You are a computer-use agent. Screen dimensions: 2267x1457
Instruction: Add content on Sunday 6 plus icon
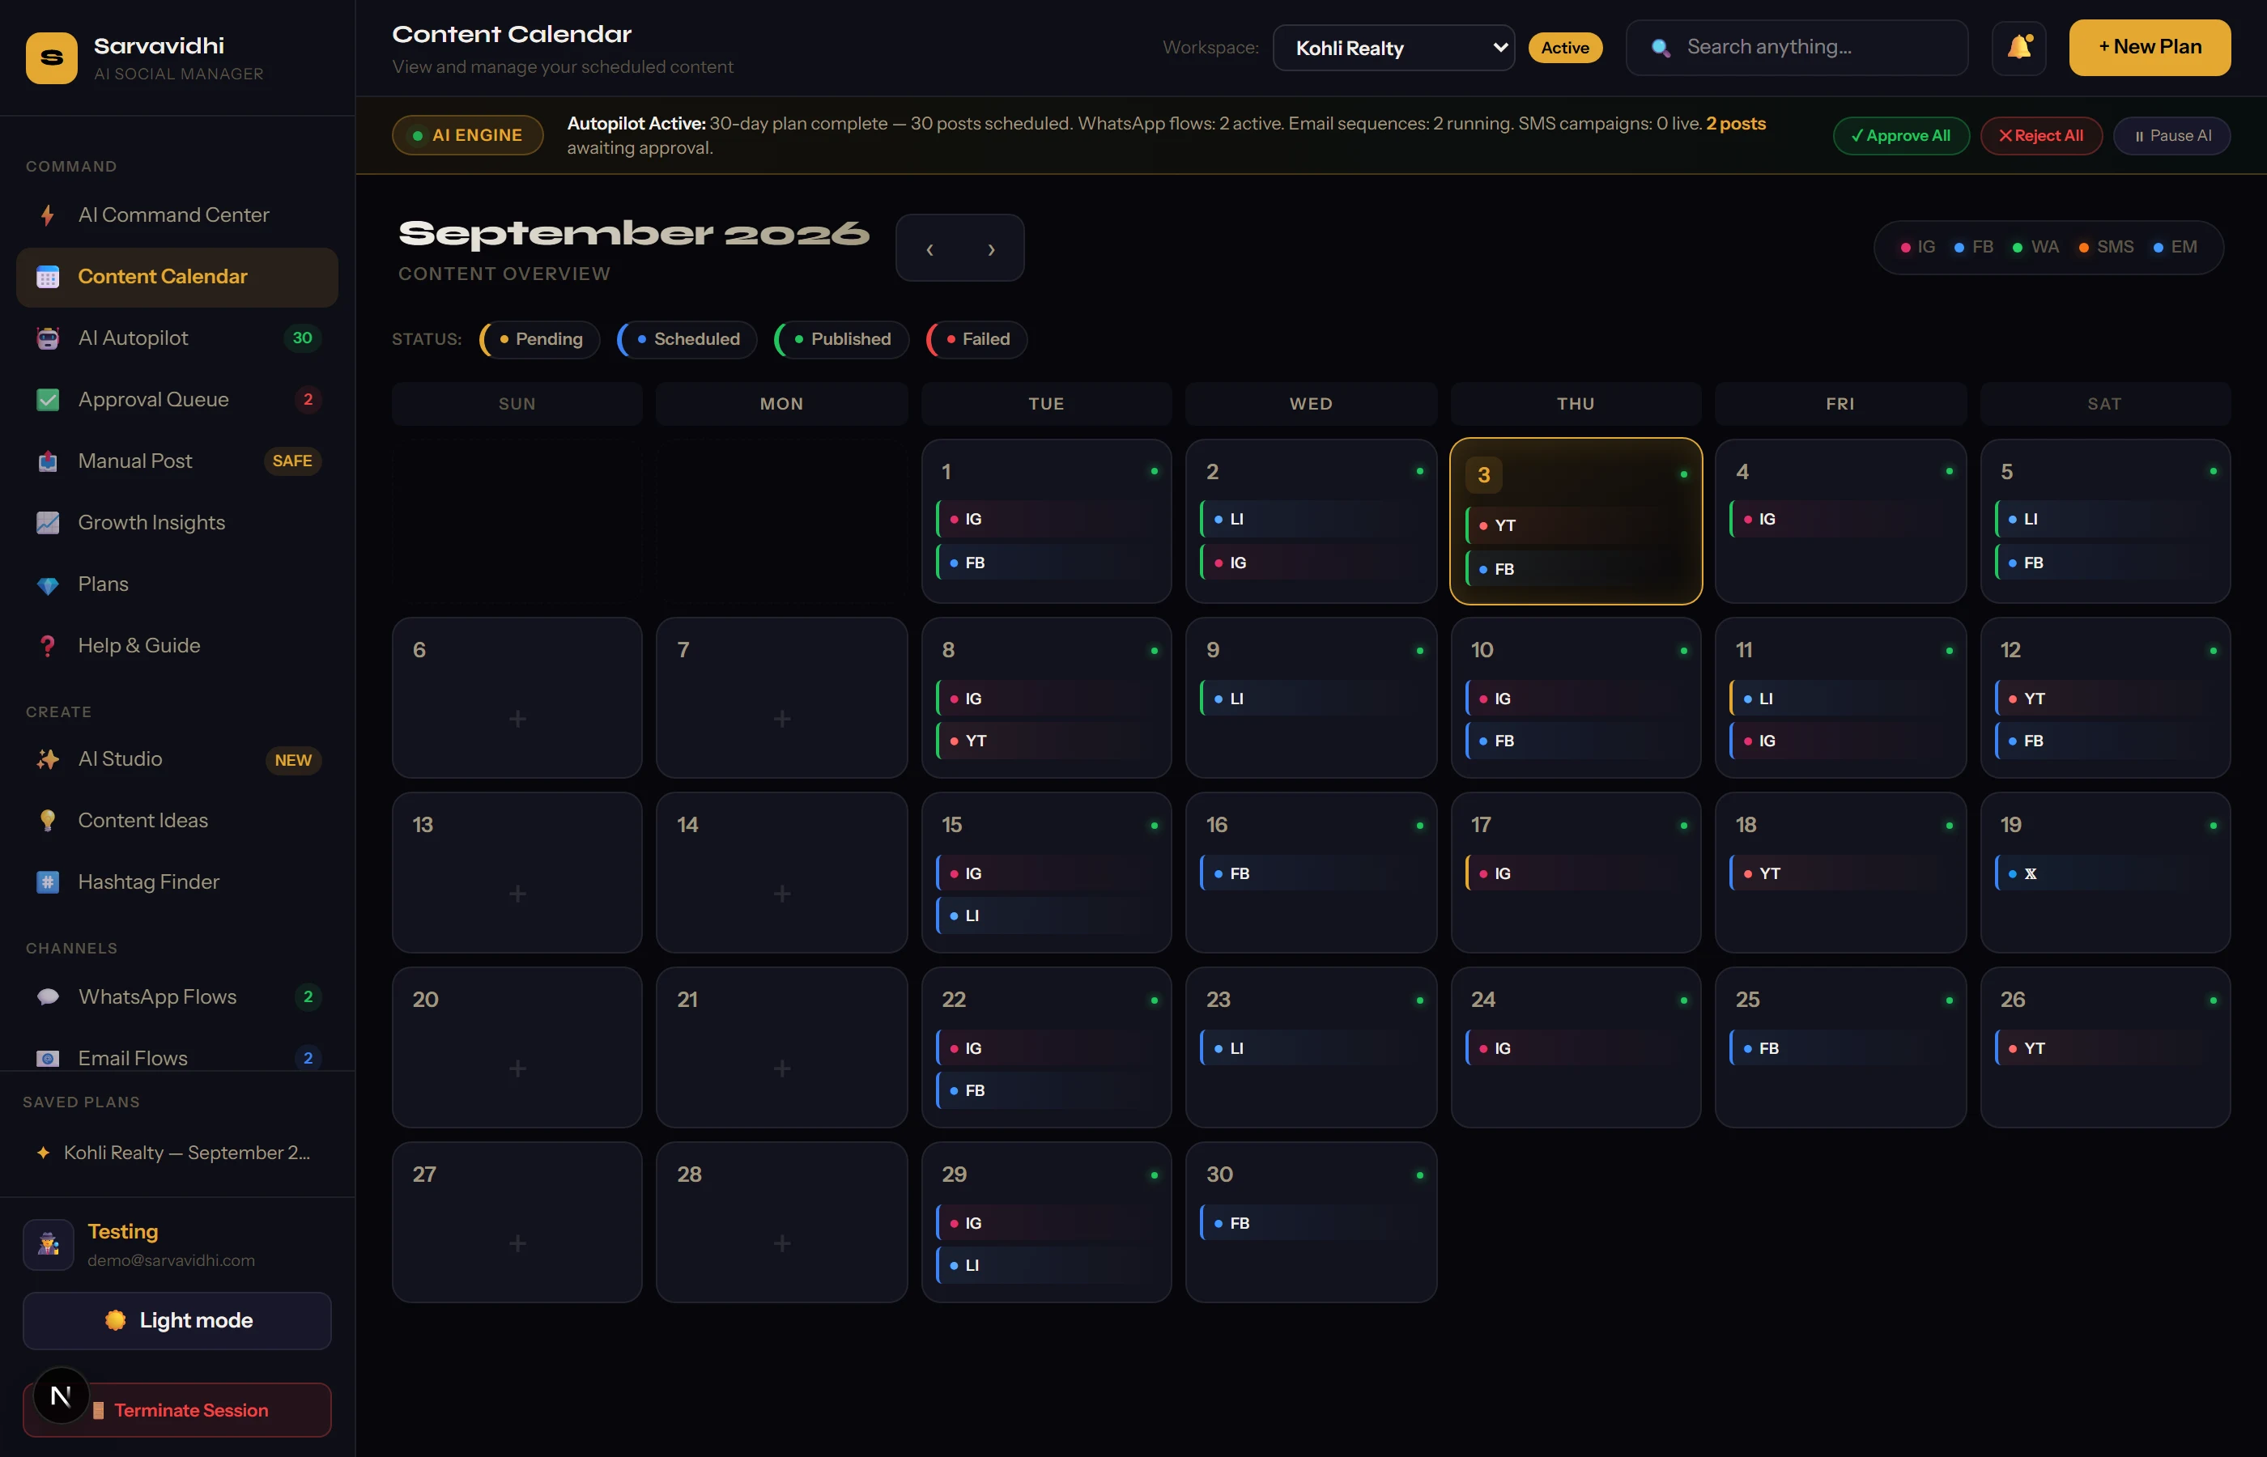pos(517,719)
